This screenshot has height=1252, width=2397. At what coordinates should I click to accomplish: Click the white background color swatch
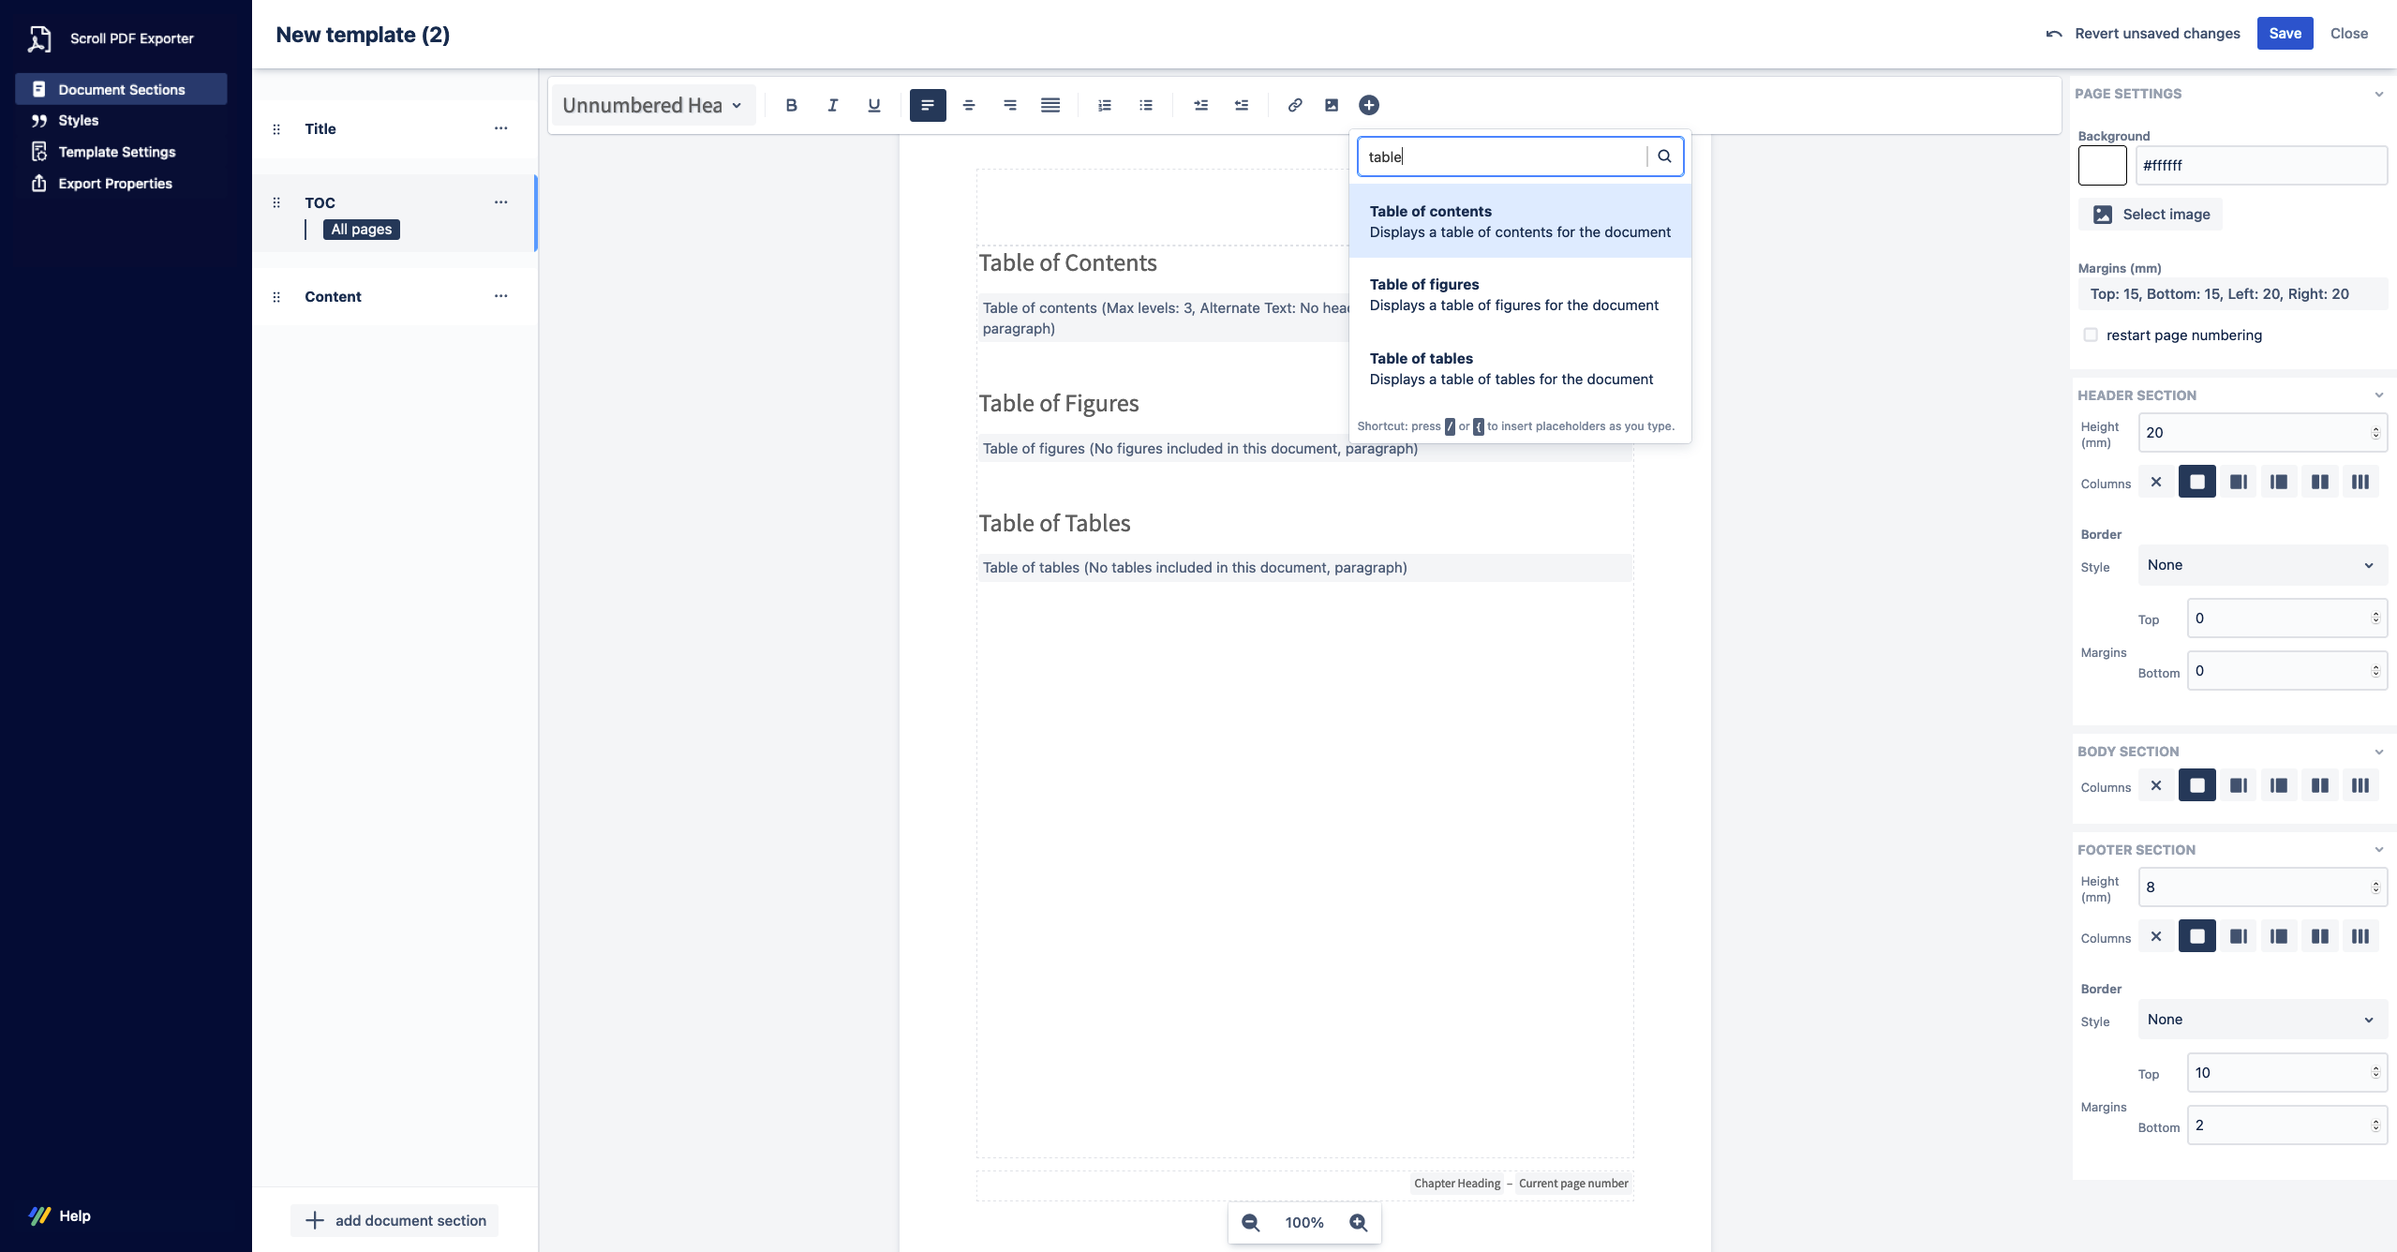pyautogui.click(x=2102, y=166)
